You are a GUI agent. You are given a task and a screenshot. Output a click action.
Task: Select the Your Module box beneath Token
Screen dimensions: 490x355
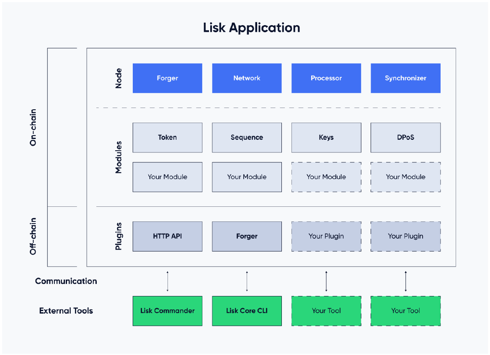[168, 177]
